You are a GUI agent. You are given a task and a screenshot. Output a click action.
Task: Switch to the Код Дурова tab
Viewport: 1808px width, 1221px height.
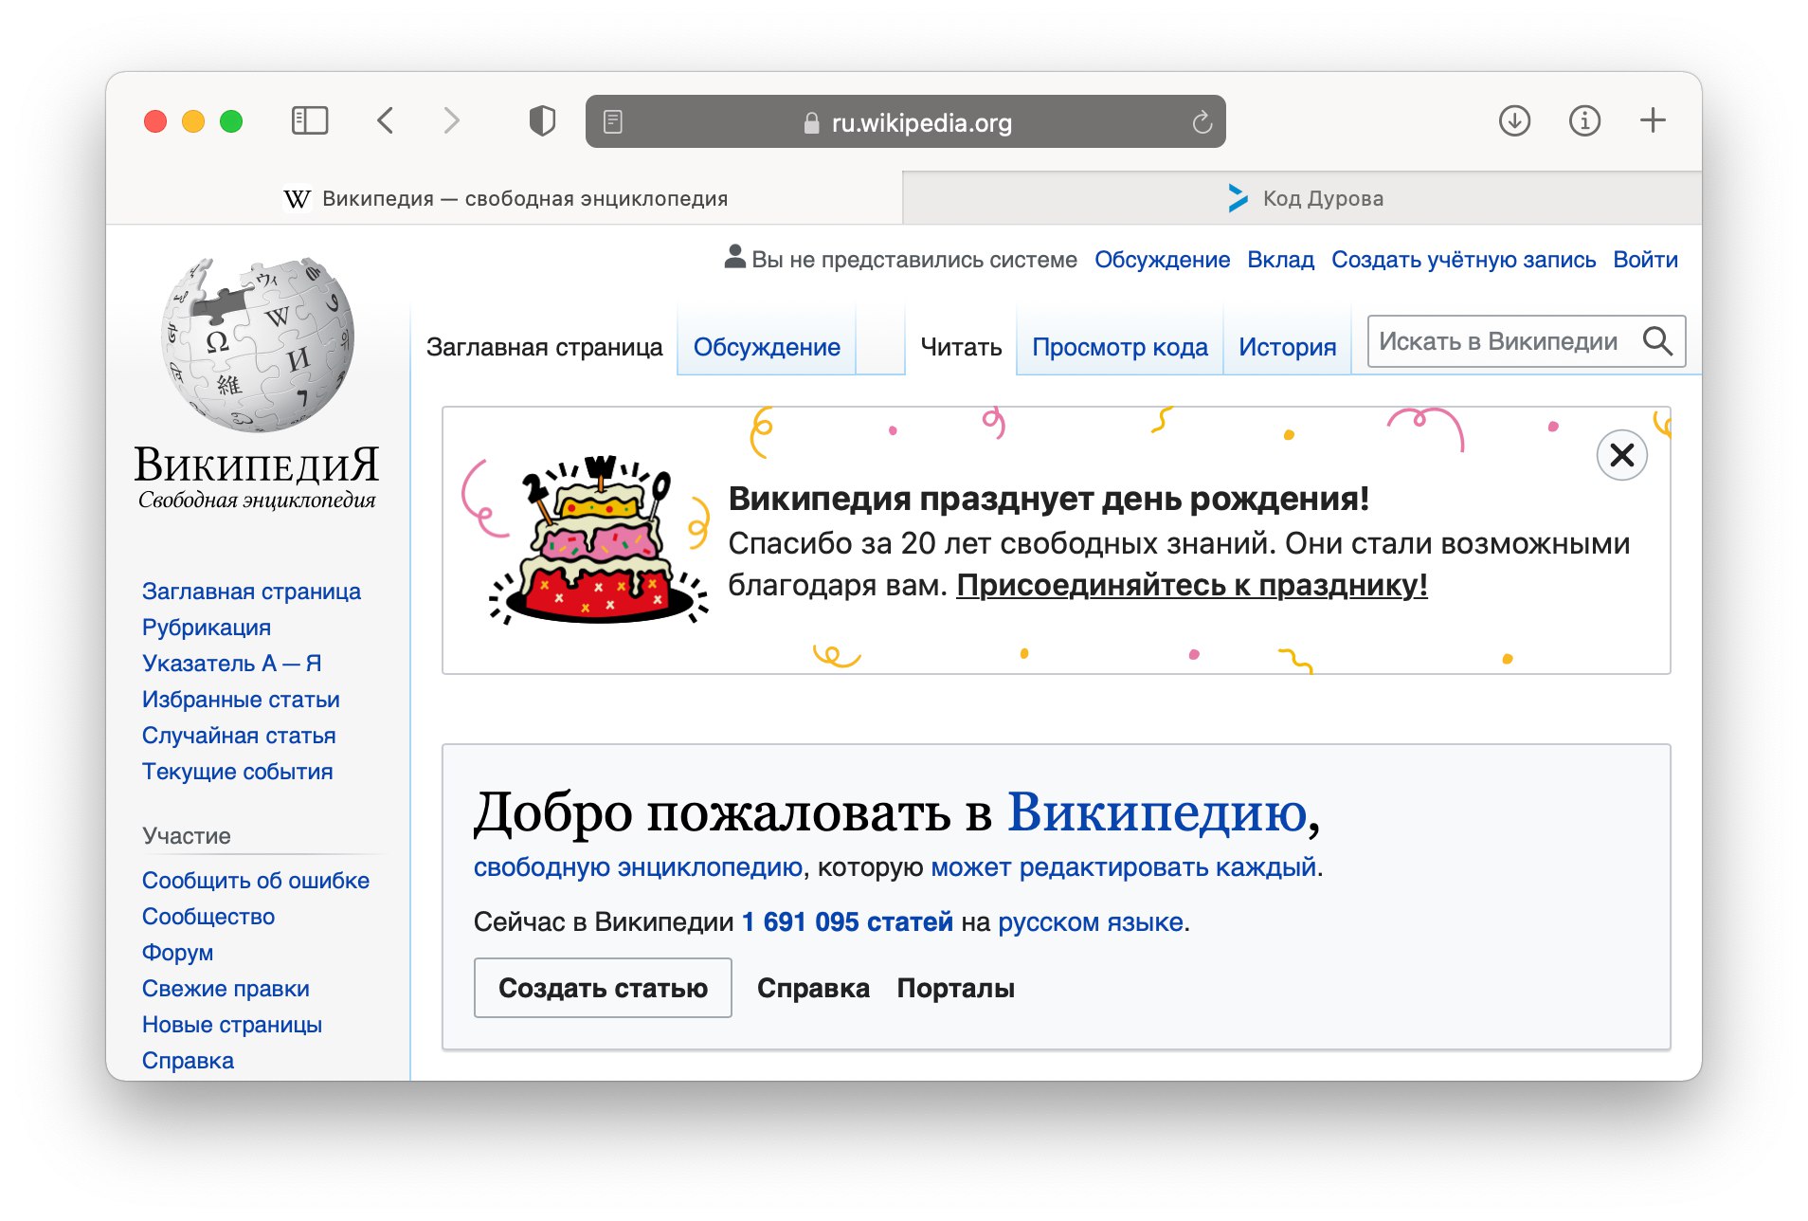pos(1302,198)
